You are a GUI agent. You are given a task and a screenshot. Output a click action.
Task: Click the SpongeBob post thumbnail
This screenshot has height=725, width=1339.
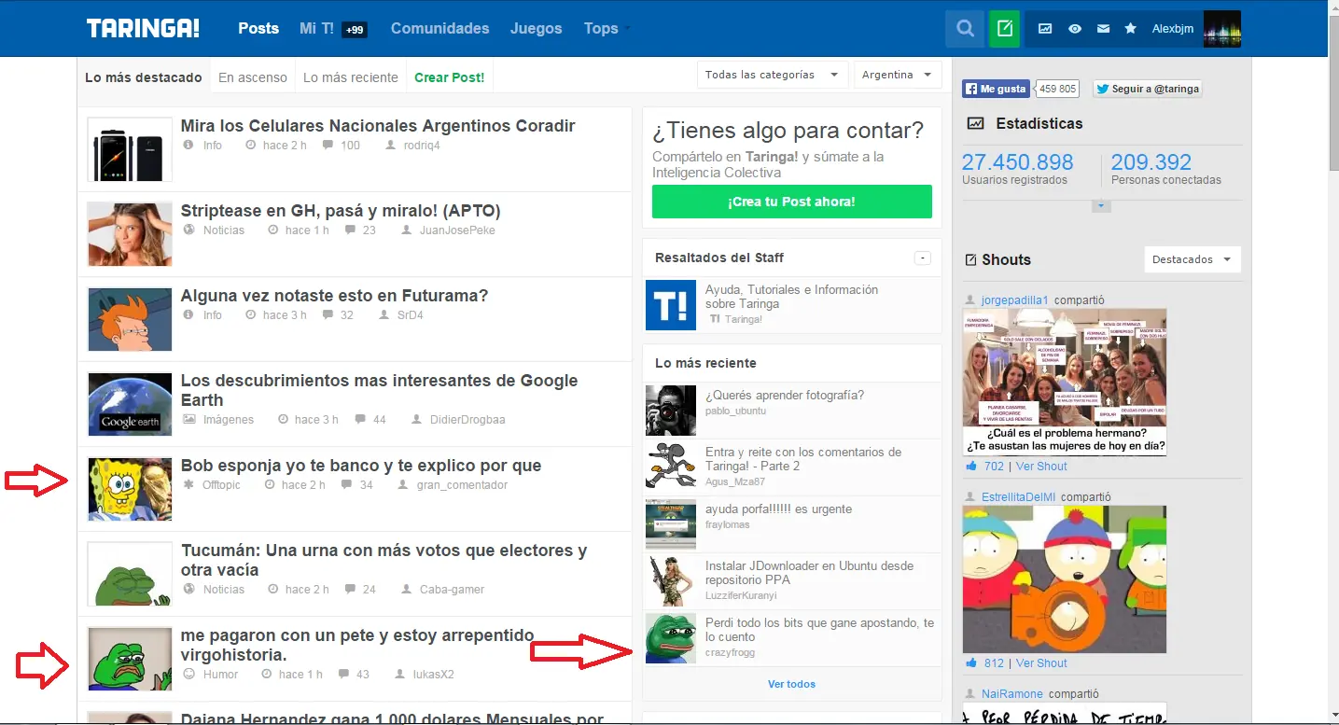pyautogui.click(x=130, y=489)
